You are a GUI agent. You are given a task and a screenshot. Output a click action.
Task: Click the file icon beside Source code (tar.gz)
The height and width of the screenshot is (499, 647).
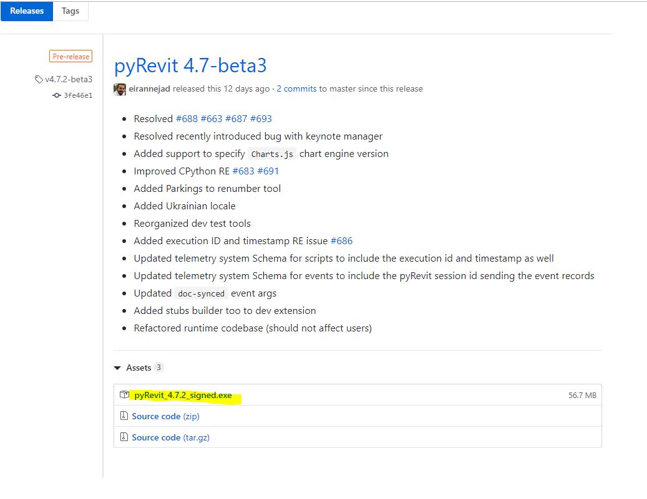point(124,437)
